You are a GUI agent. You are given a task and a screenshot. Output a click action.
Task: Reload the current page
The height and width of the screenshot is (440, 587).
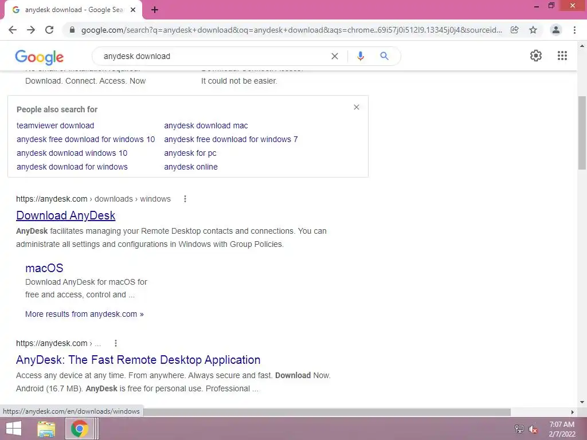tap(49, 30)
